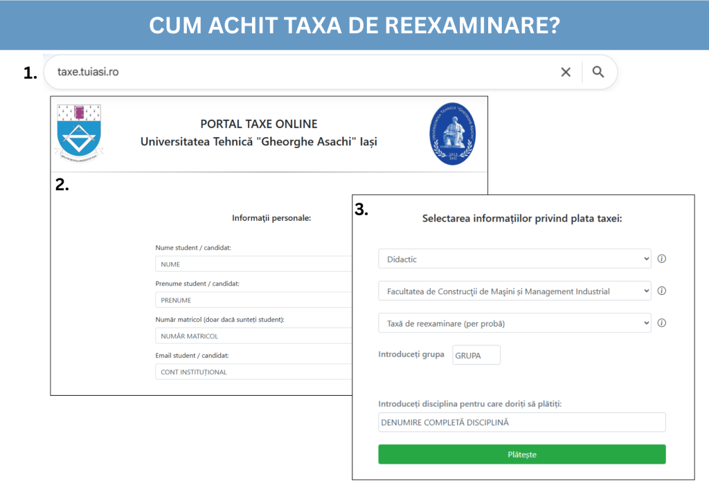Click the GRUPA input box
Image resolution: width=709 pixels, height=501 pixels.
[476, 355]
